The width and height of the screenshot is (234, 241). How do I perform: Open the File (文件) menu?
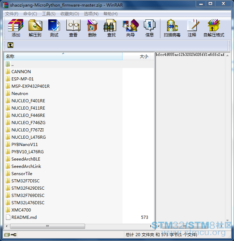tap(12, 14)
